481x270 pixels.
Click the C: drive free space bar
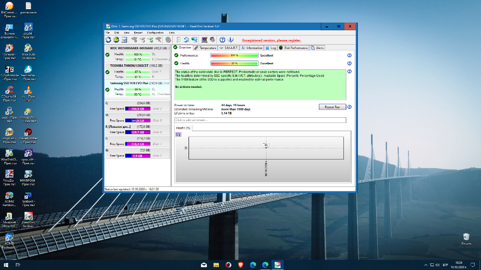coord(138,109)
